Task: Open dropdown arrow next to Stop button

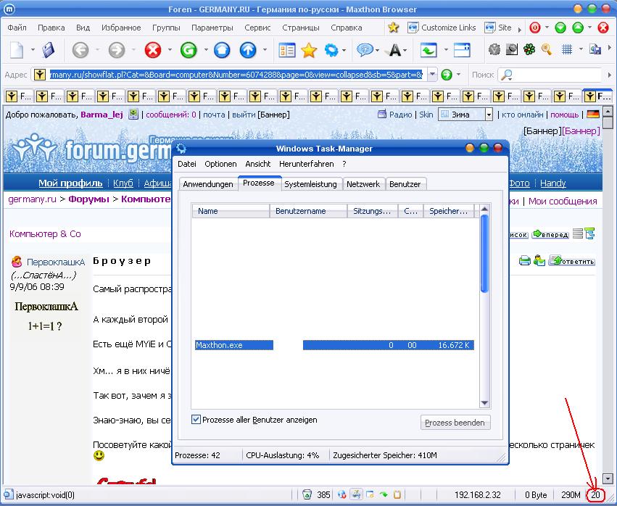Action: [170, 50]
